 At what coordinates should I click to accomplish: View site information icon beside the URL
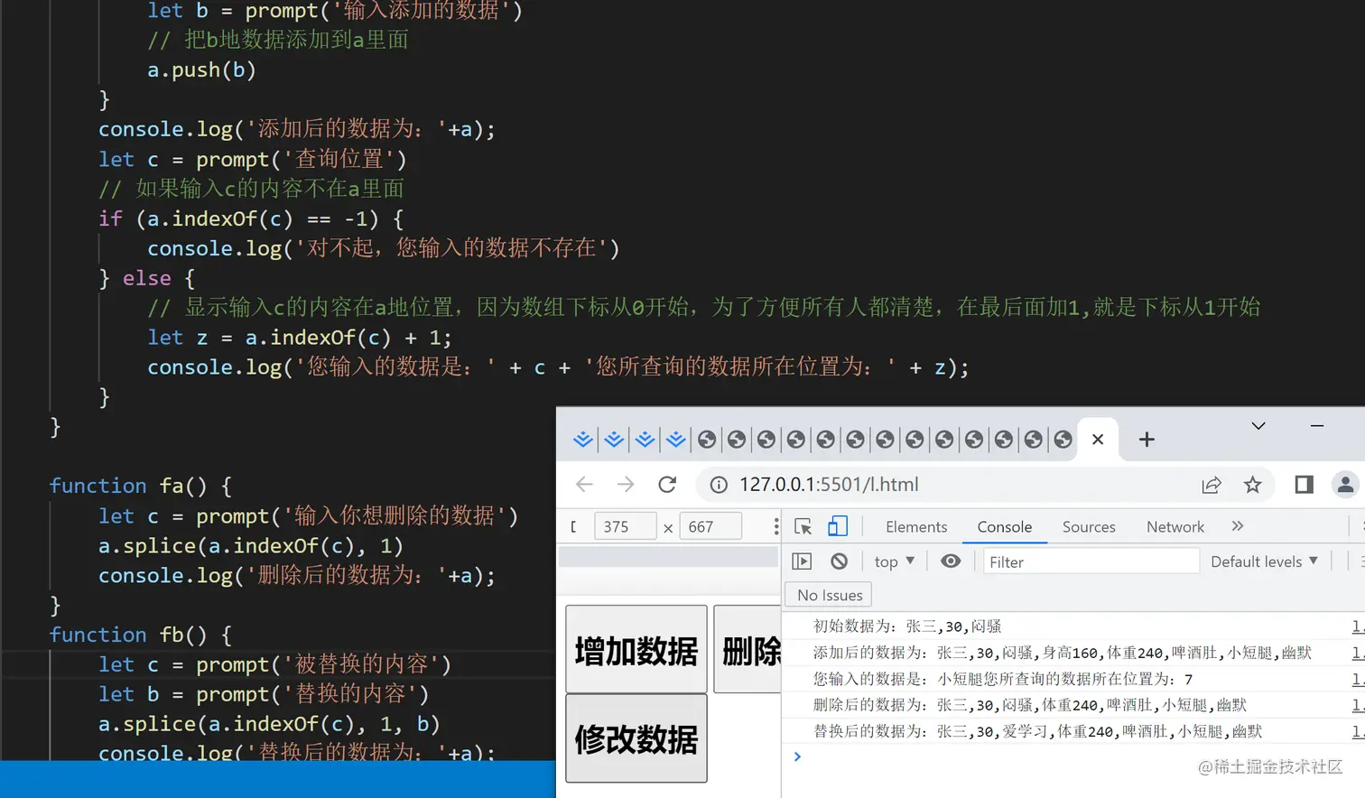(719, 485)
